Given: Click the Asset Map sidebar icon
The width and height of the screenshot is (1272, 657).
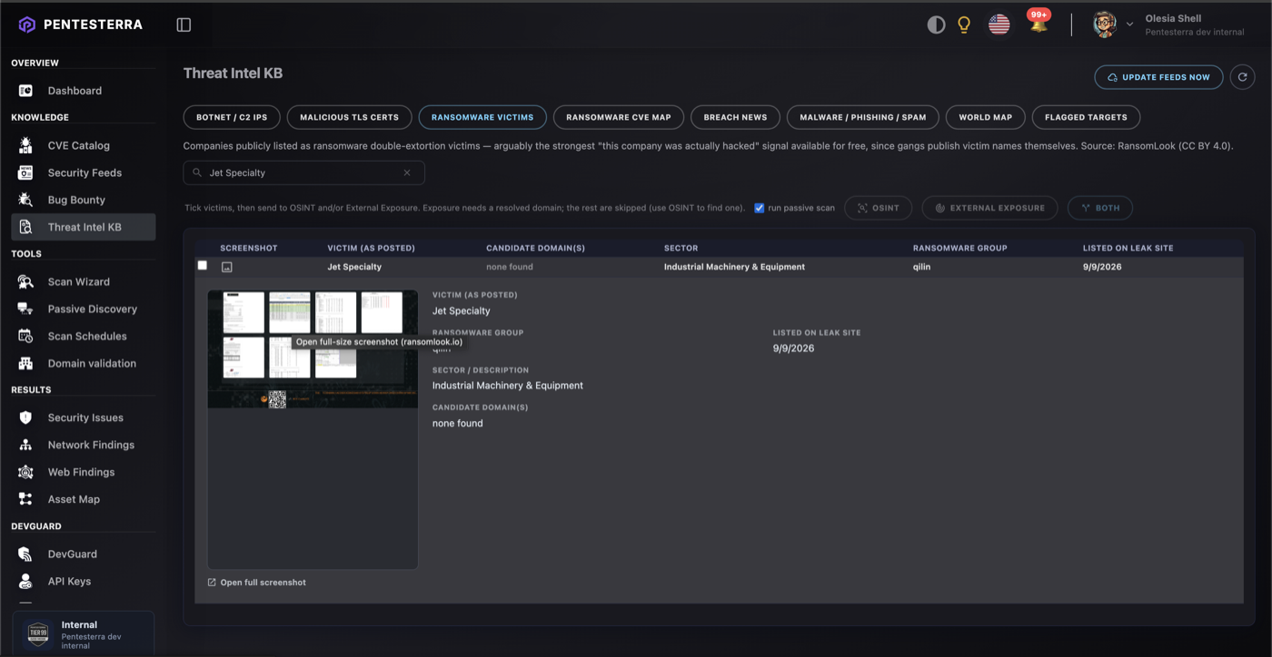Looking at the screenshot, I should pos(26,499).
